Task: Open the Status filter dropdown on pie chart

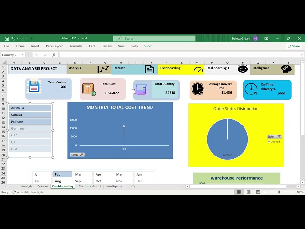Action: [x=274, y=137]
